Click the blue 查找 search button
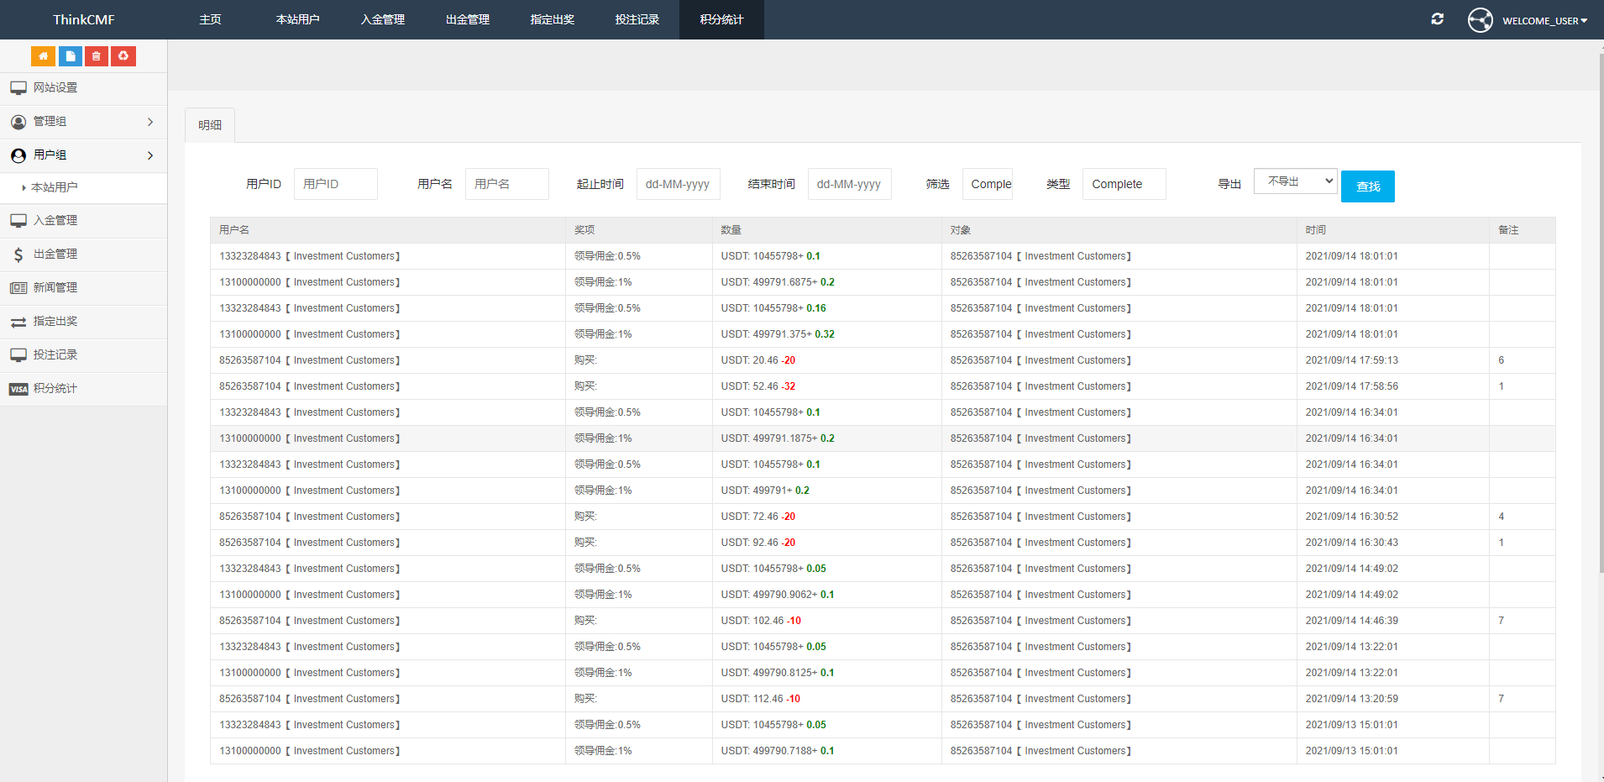Screen dimensions: 1604x782 tap(1367, 186)
